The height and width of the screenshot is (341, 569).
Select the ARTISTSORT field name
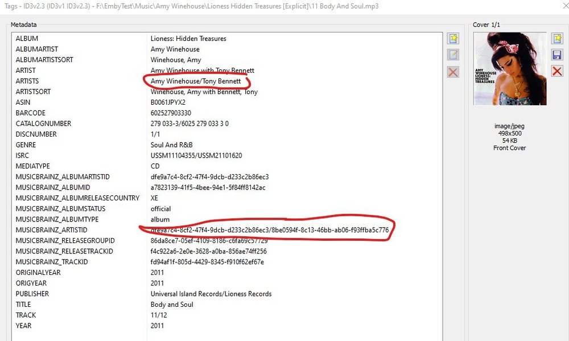point(33,92)
